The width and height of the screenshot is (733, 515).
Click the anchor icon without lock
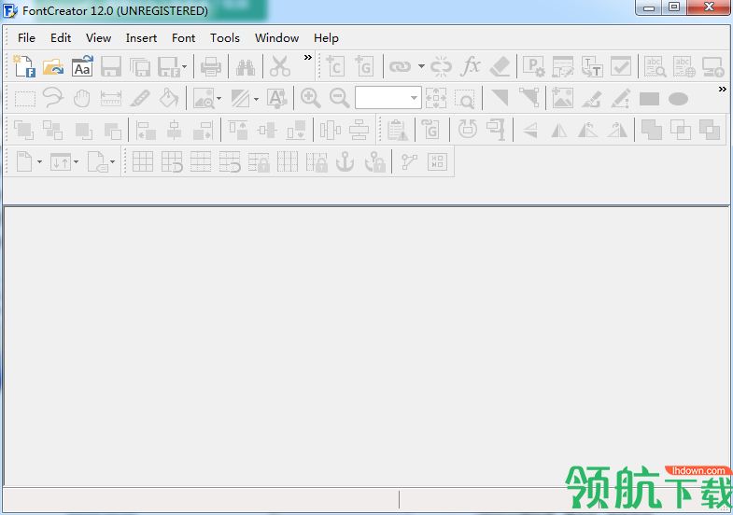tap(345, 161)
